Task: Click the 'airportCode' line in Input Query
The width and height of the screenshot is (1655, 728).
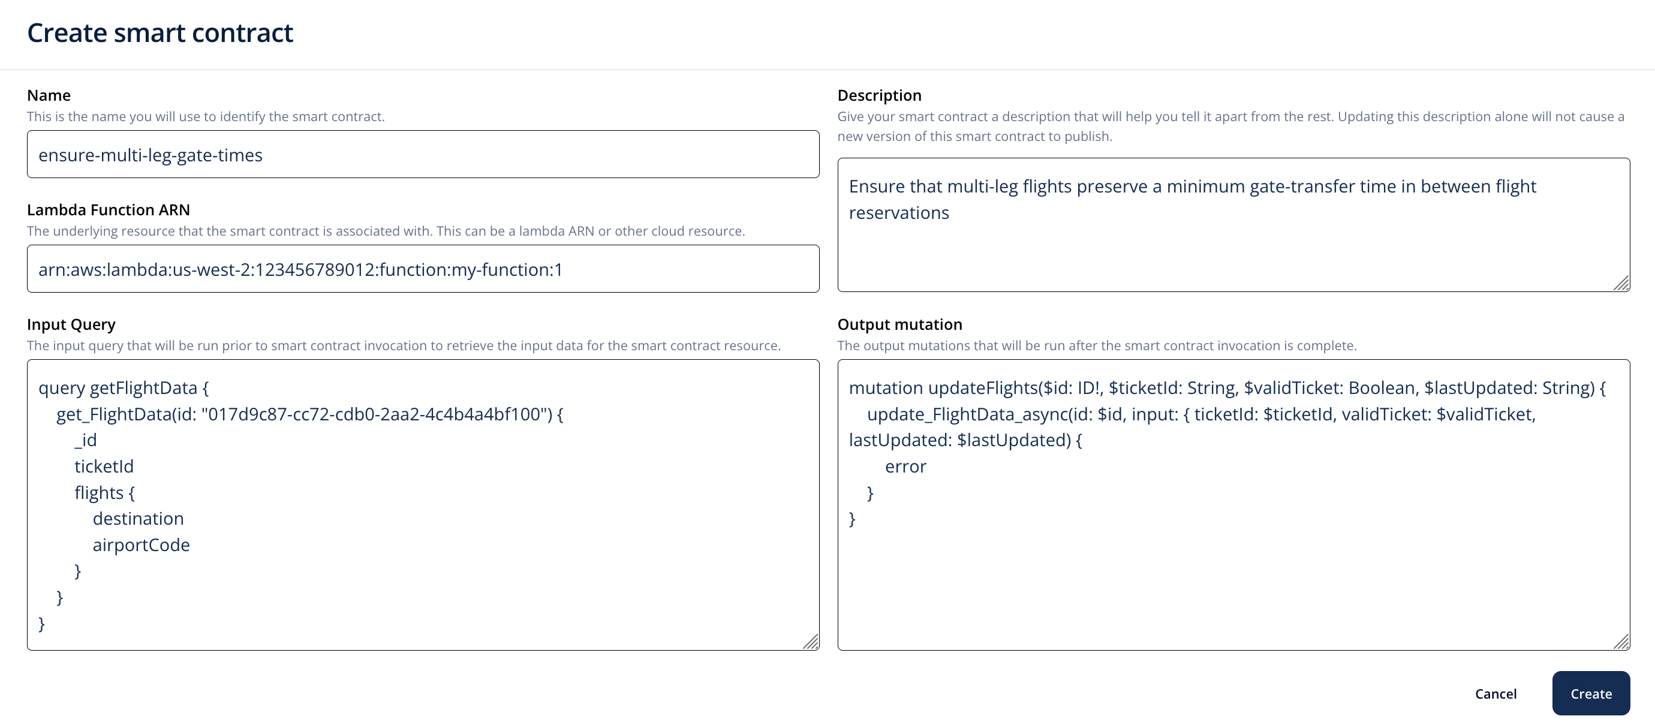Action: point(142,545)
